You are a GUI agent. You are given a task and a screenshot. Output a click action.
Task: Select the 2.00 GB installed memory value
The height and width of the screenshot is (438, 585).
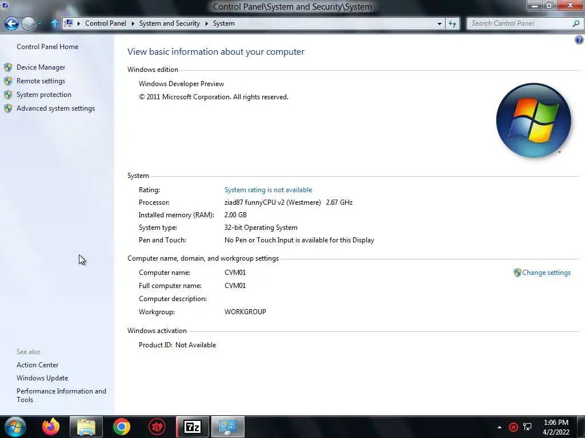235,215
